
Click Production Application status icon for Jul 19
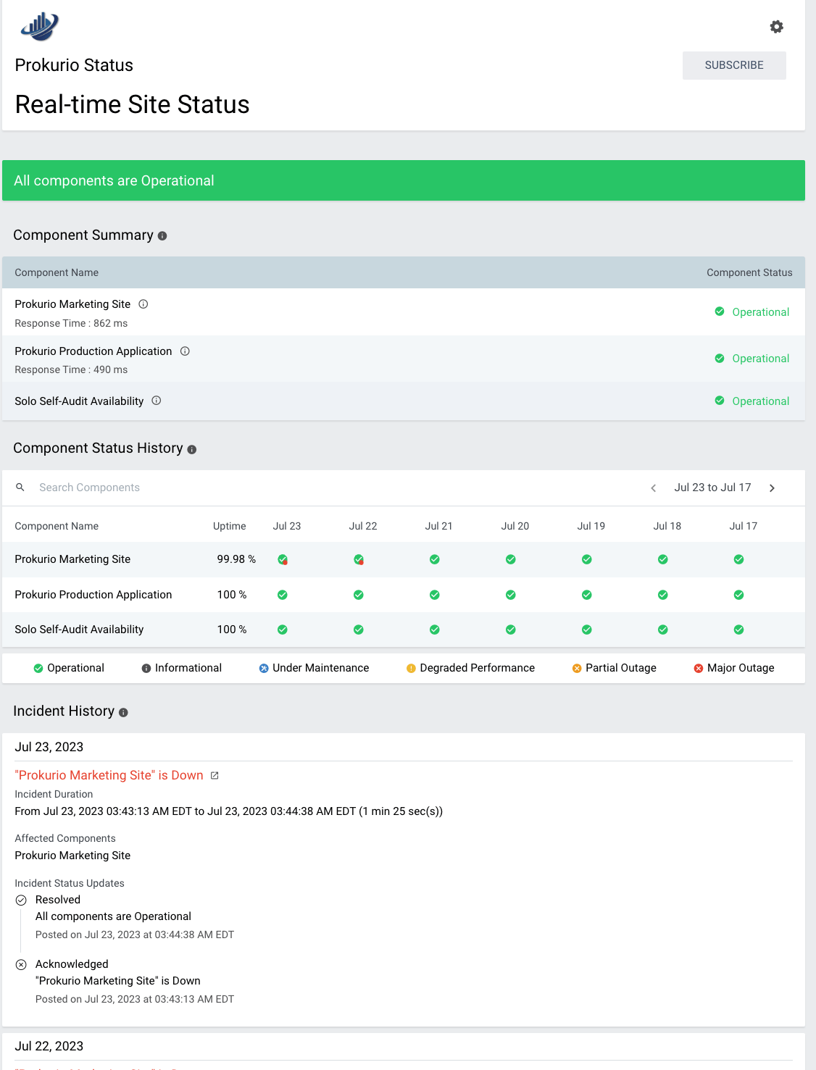[x=587, y=595]
